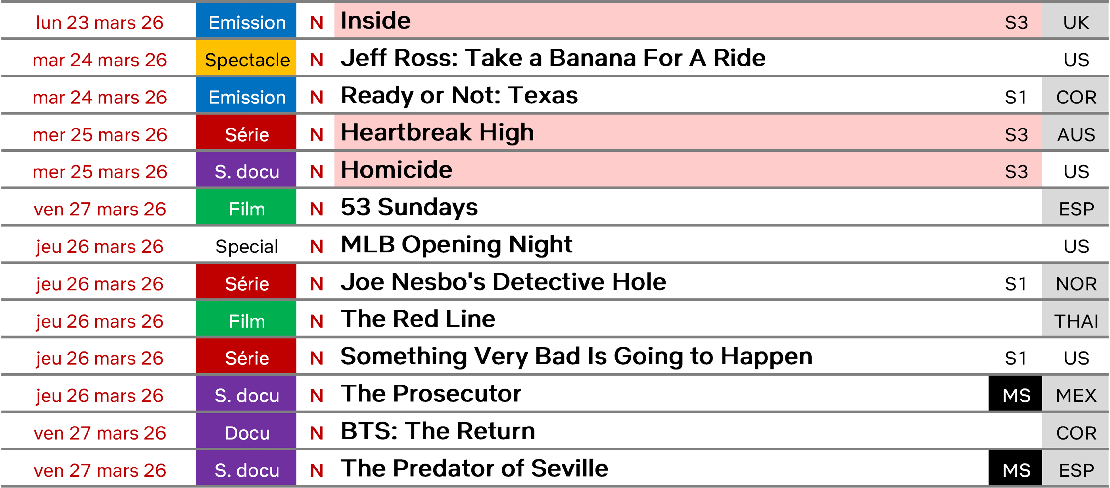
Task: Click the N logo next to The Red Line
Action: 317,321
